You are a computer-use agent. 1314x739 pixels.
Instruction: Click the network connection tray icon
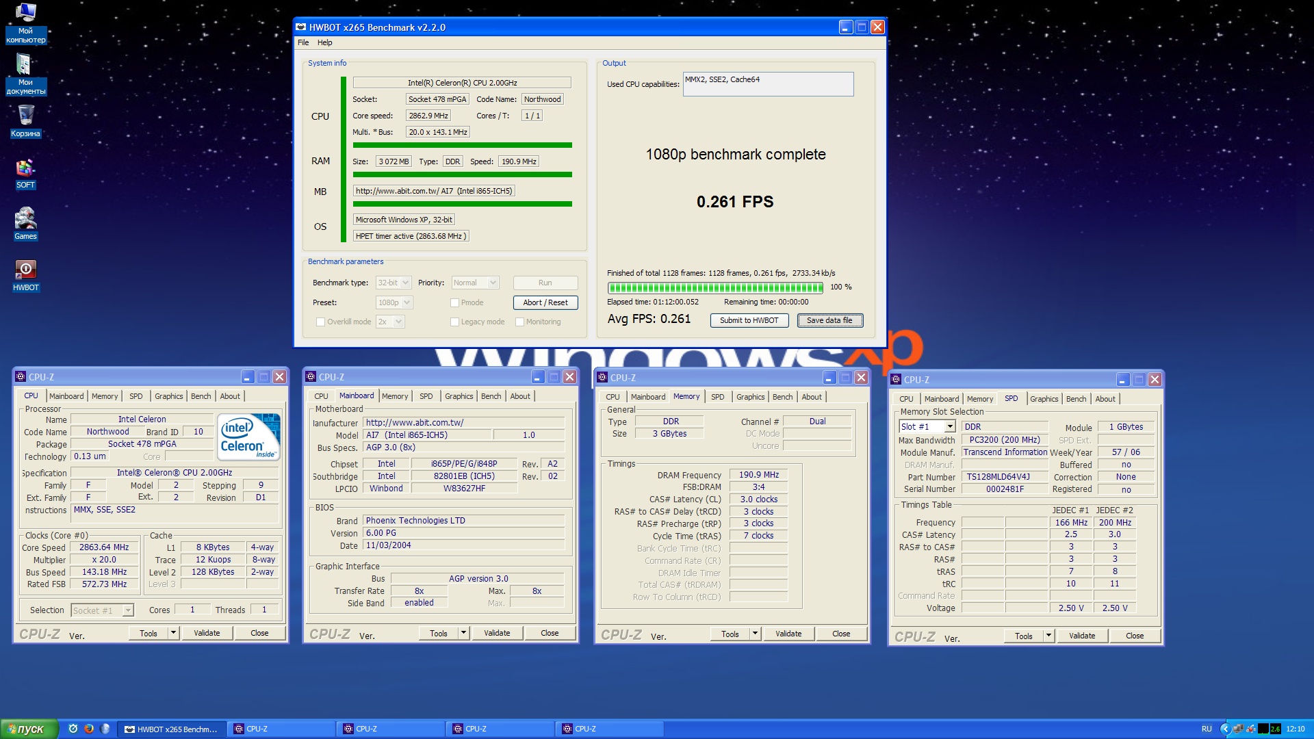1238,729
